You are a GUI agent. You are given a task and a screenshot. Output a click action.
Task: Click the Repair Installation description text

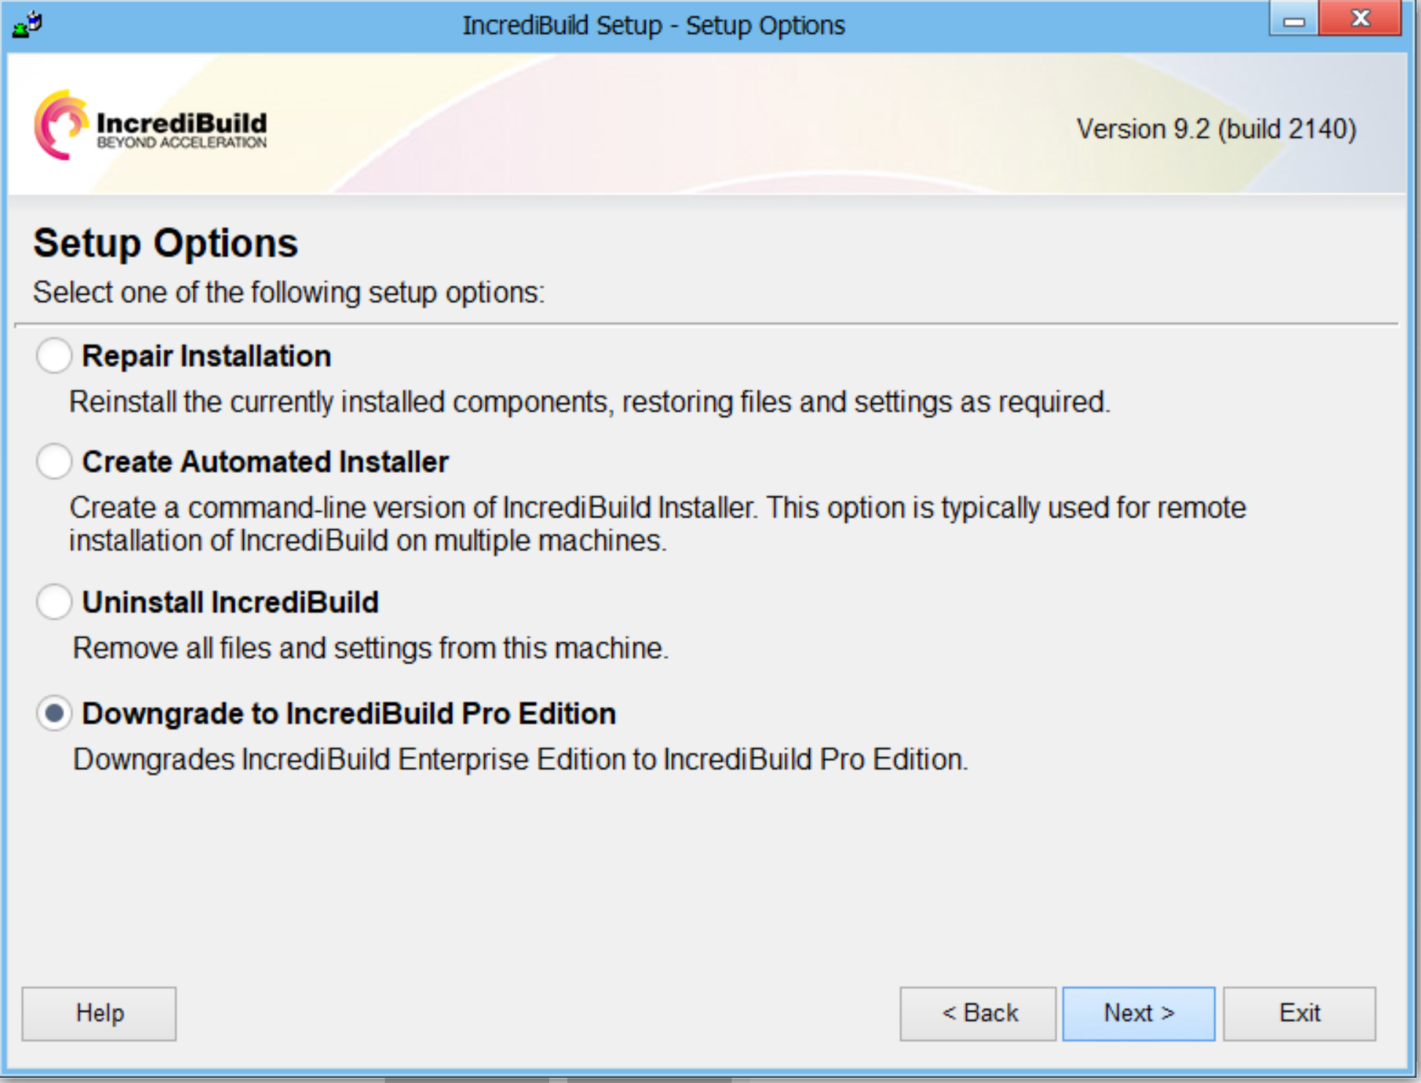(590, 401)
